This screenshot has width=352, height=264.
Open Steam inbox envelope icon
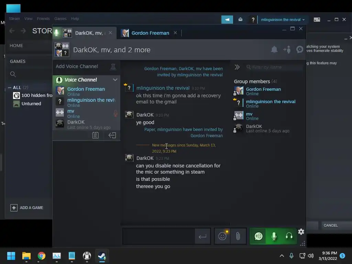click(240, 20)
